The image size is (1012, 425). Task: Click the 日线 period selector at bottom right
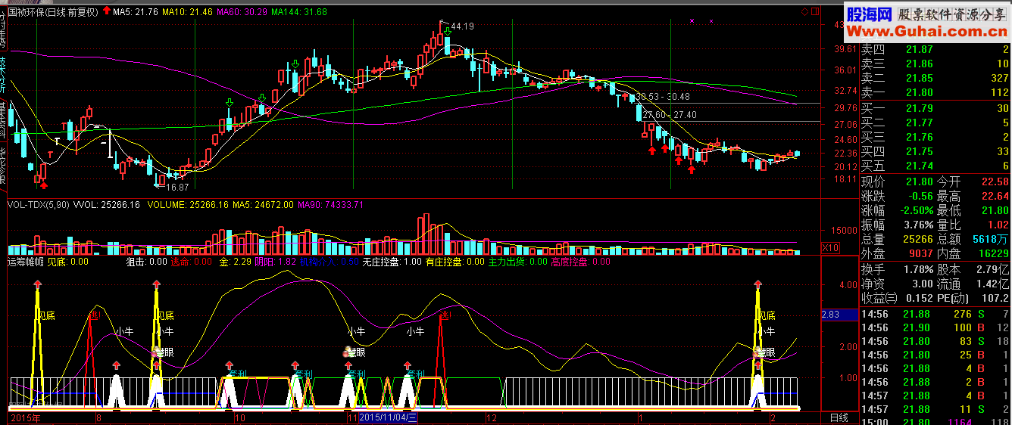(839, 417)
